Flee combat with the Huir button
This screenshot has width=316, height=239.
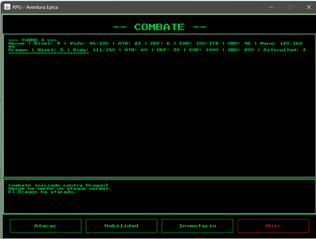(273, 226)
